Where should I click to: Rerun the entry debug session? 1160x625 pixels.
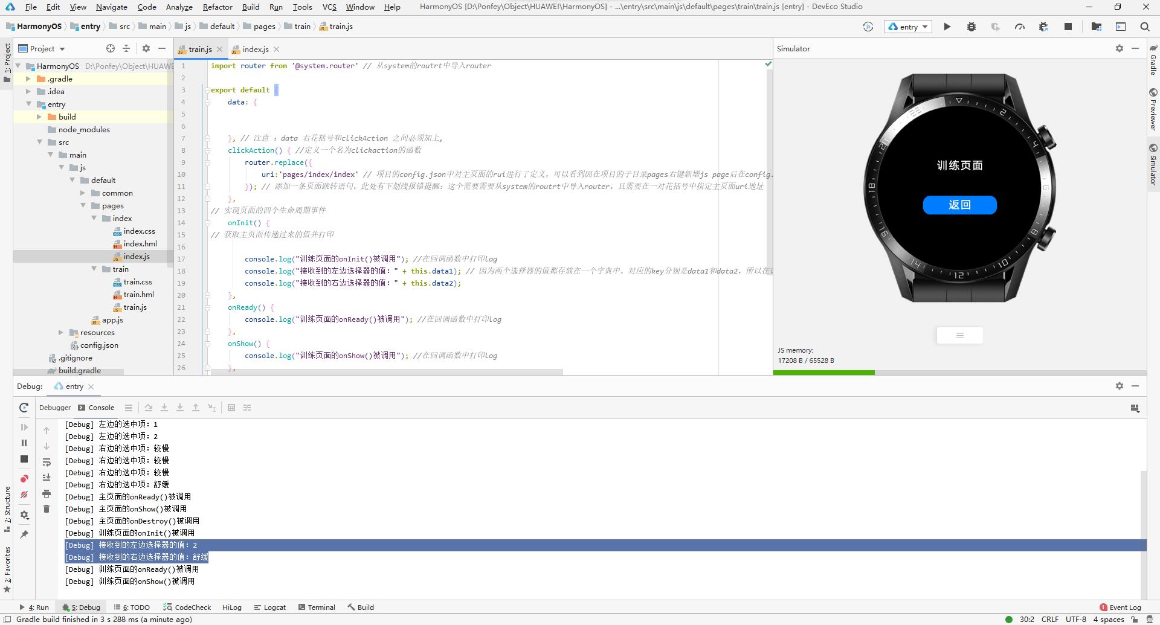tap(24, 408)
